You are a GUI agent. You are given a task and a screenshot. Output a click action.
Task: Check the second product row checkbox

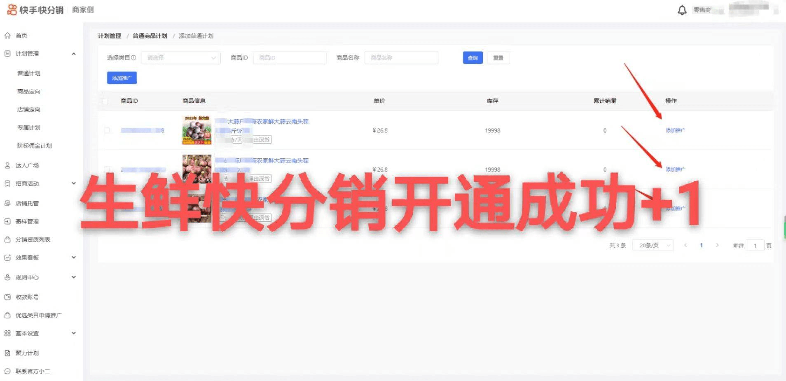(107, 170)
